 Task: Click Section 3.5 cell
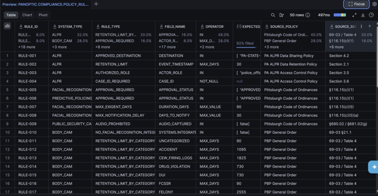(350, 73)
